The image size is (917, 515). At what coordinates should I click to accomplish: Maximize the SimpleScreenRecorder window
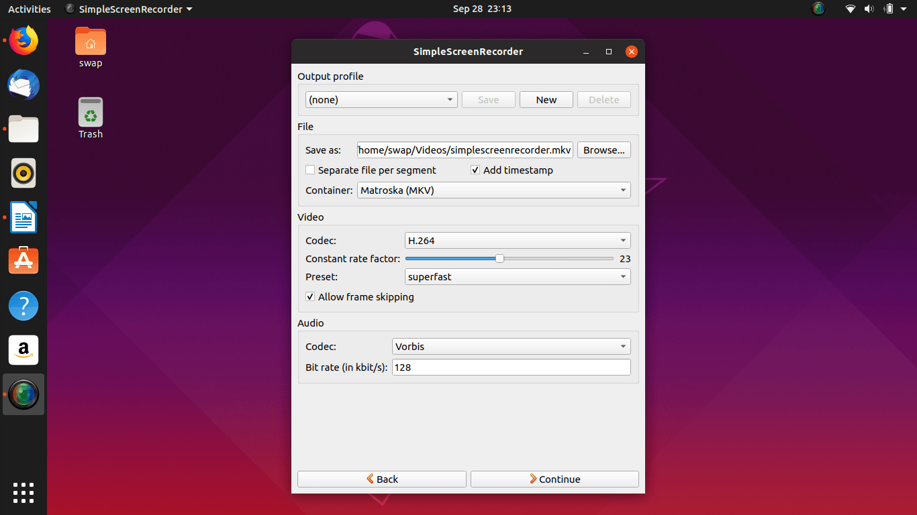click(x=609, y=52)
